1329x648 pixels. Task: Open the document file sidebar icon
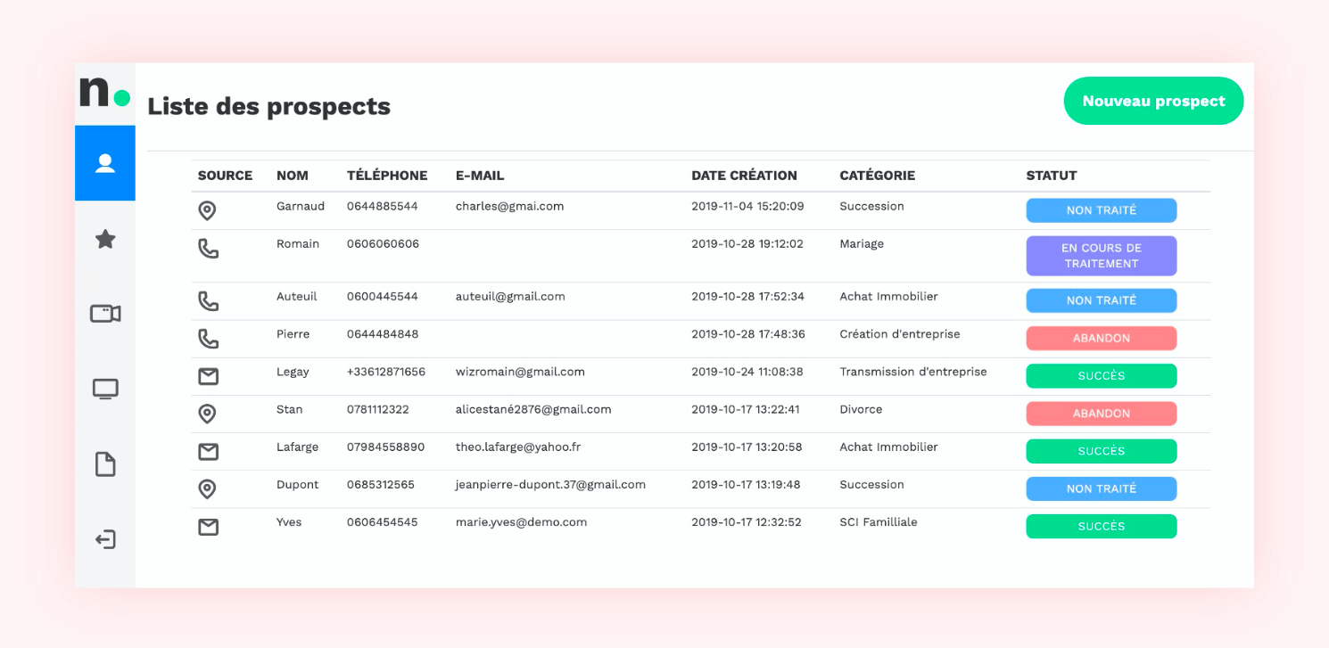[x=105, y=464]
